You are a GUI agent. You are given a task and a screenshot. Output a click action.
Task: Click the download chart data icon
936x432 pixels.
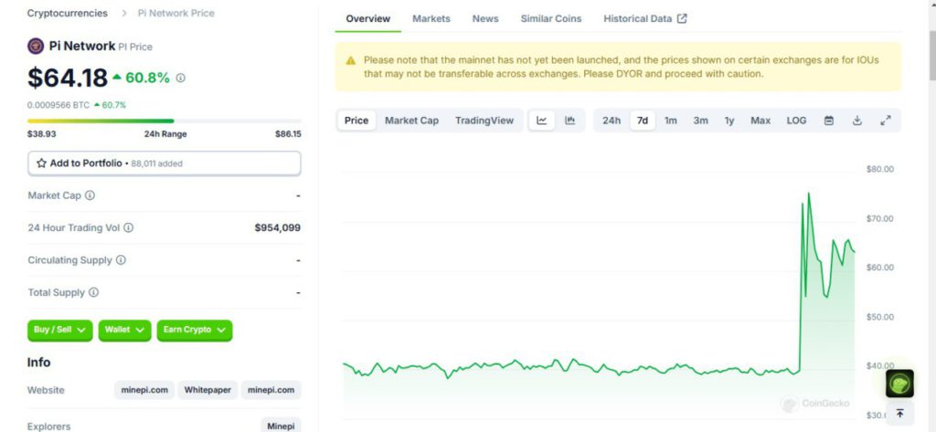point(857,121)
